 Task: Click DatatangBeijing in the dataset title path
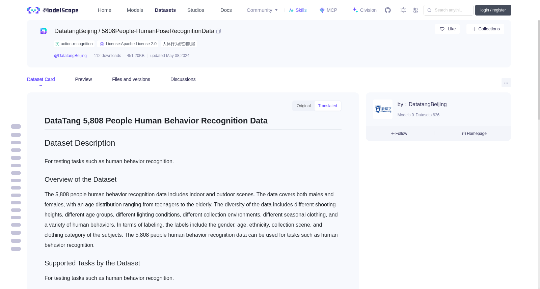[76, 31]
